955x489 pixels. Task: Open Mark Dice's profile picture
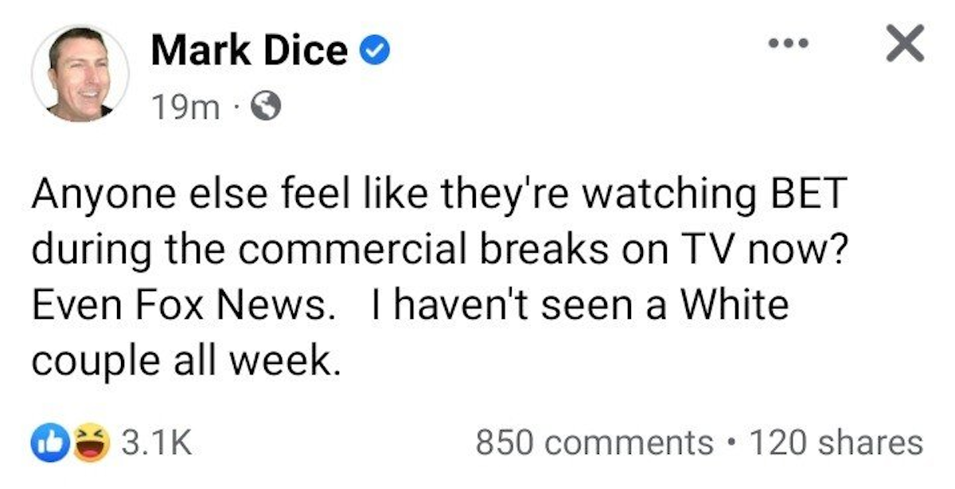tap(80, 73)
